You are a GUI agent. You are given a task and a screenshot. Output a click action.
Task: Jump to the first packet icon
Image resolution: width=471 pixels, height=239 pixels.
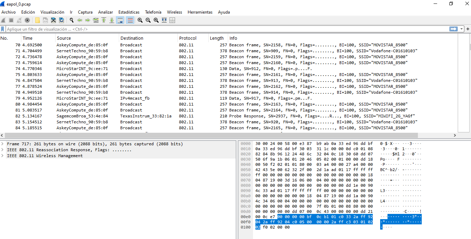click(104, 20)
